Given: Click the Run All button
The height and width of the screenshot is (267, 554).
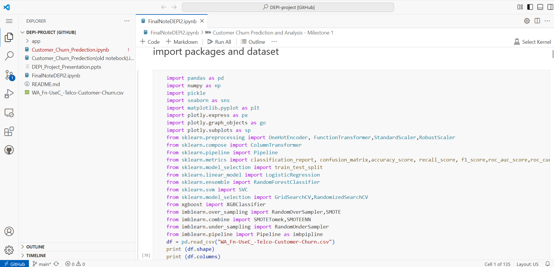Looking at the screenshot, I should point(219,42).
